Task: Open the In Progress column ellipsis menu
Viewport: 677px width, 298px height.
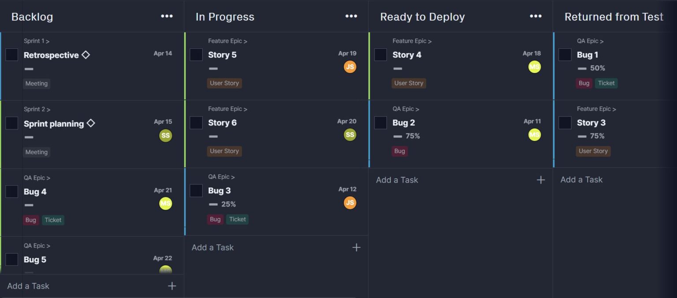Action: [351, 16]
